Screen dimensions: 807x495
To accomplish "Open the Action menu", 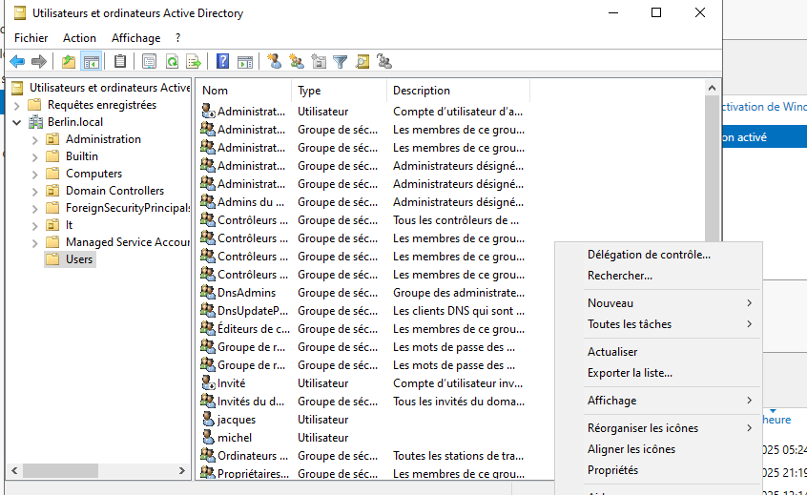I will (x=79, y=38).
